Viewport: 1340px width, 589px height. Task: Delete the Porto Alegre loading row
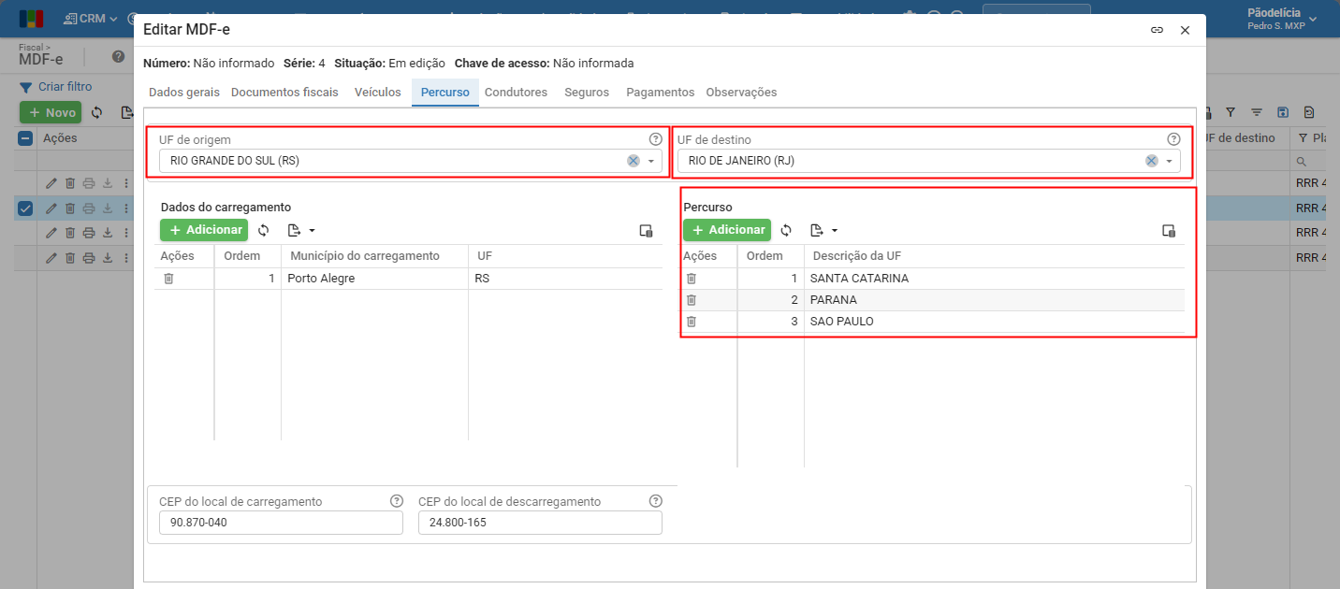tap(168, 279)
